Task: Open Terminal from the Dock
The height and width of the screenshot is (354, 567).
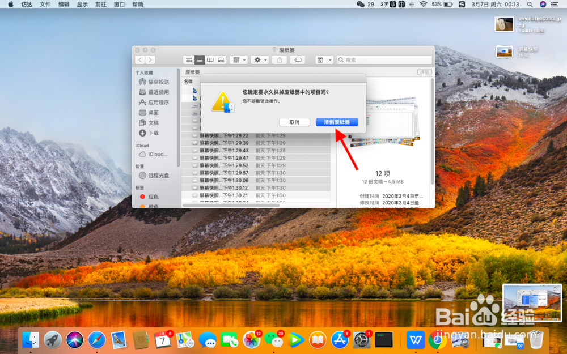Action: pos(384,339)
